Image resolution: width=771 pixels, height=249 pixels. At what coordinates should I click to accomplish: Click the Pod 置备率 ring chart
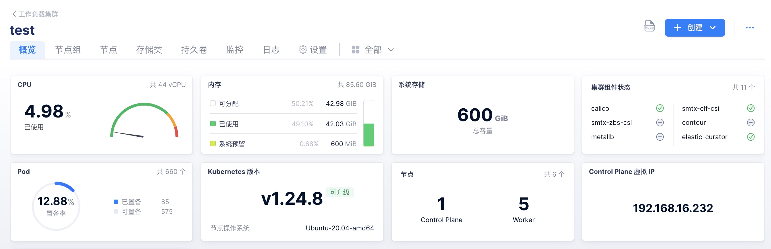56,206
